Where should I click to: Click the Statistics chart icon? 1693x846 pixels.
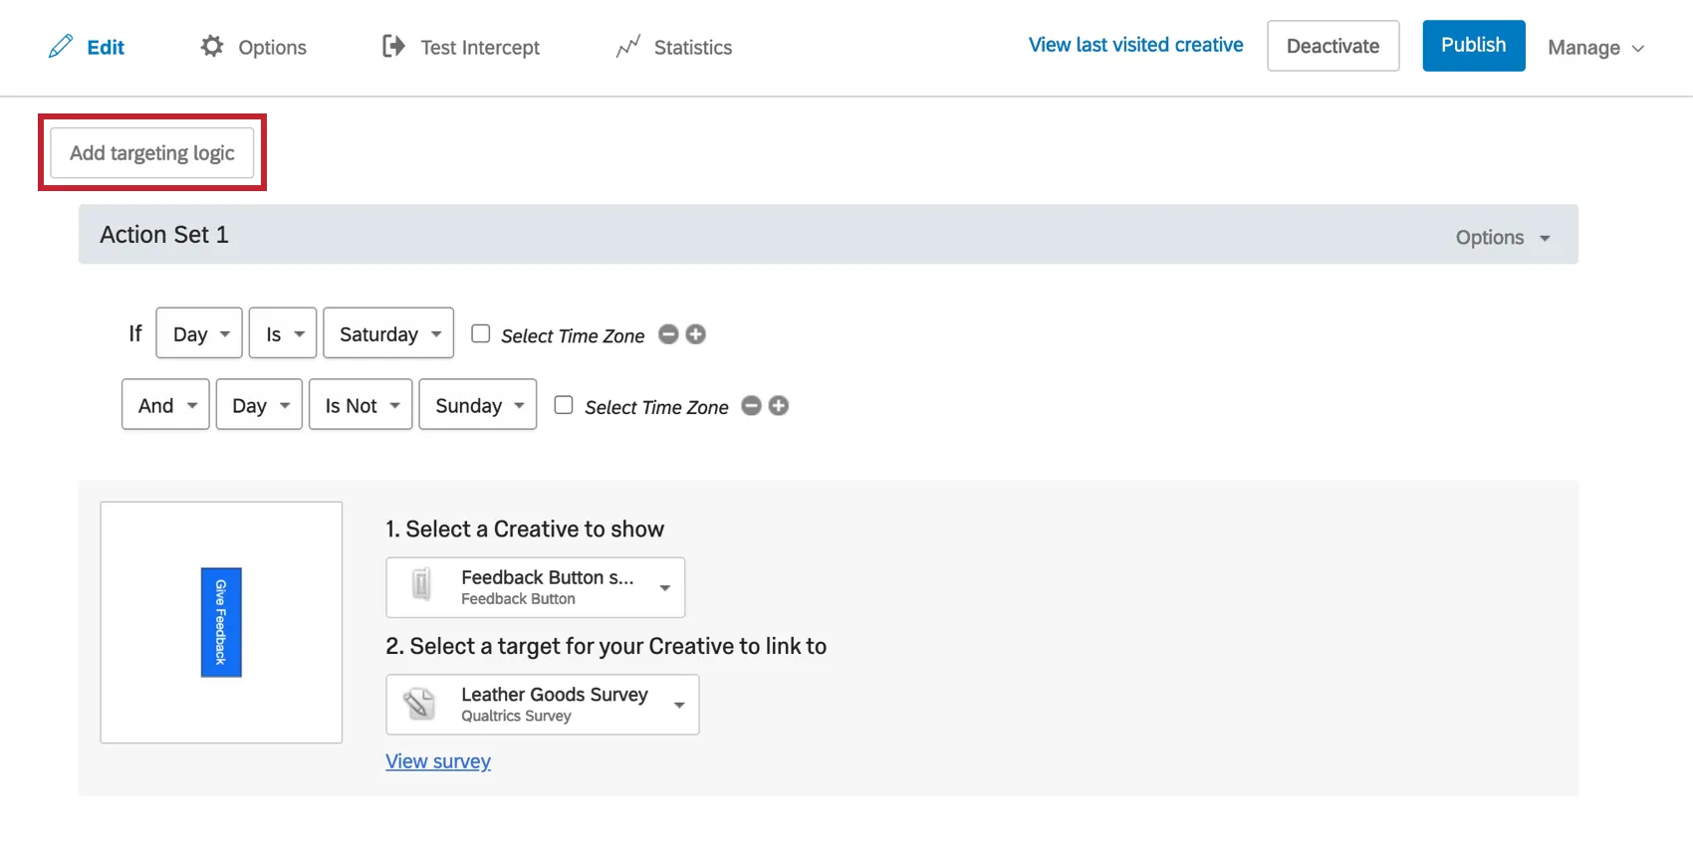(x=627, y=47)
